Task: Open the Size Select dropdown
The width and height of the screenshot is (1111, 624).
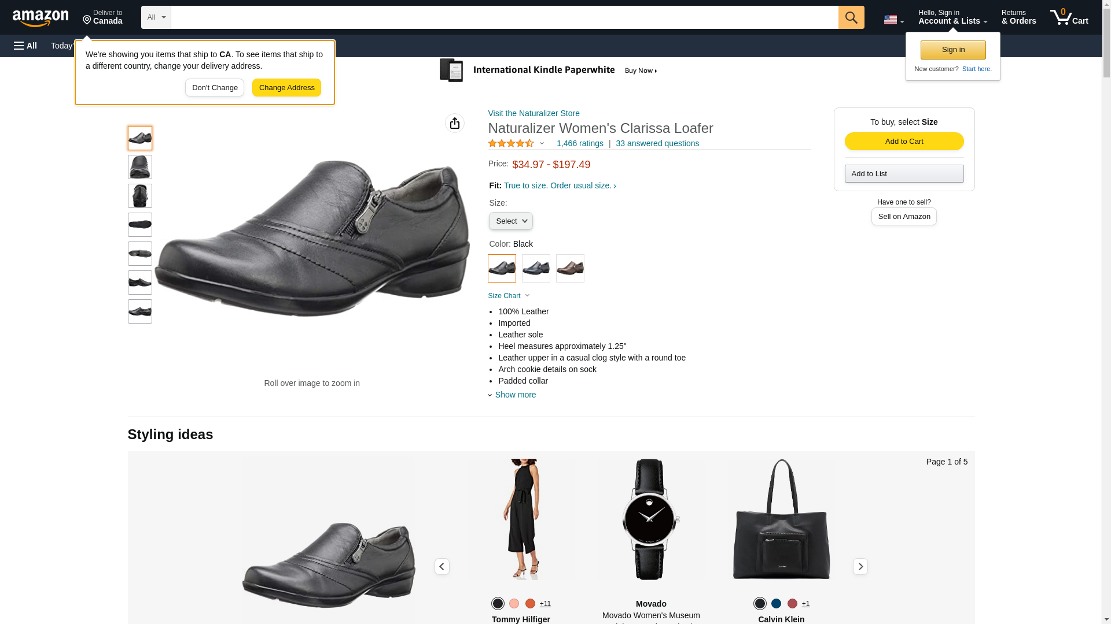Action: [x=510, y=221]
